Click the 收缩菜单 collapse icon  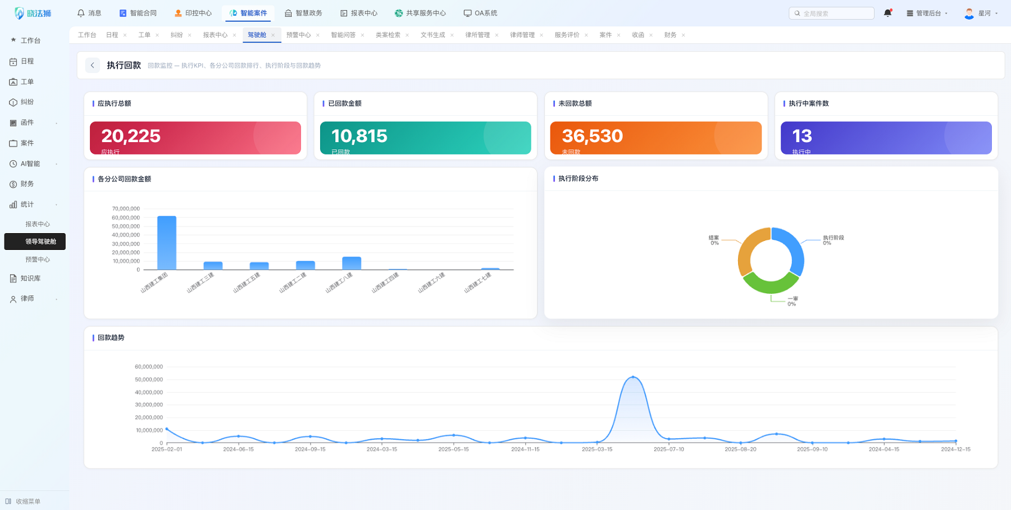pos(8,501)
